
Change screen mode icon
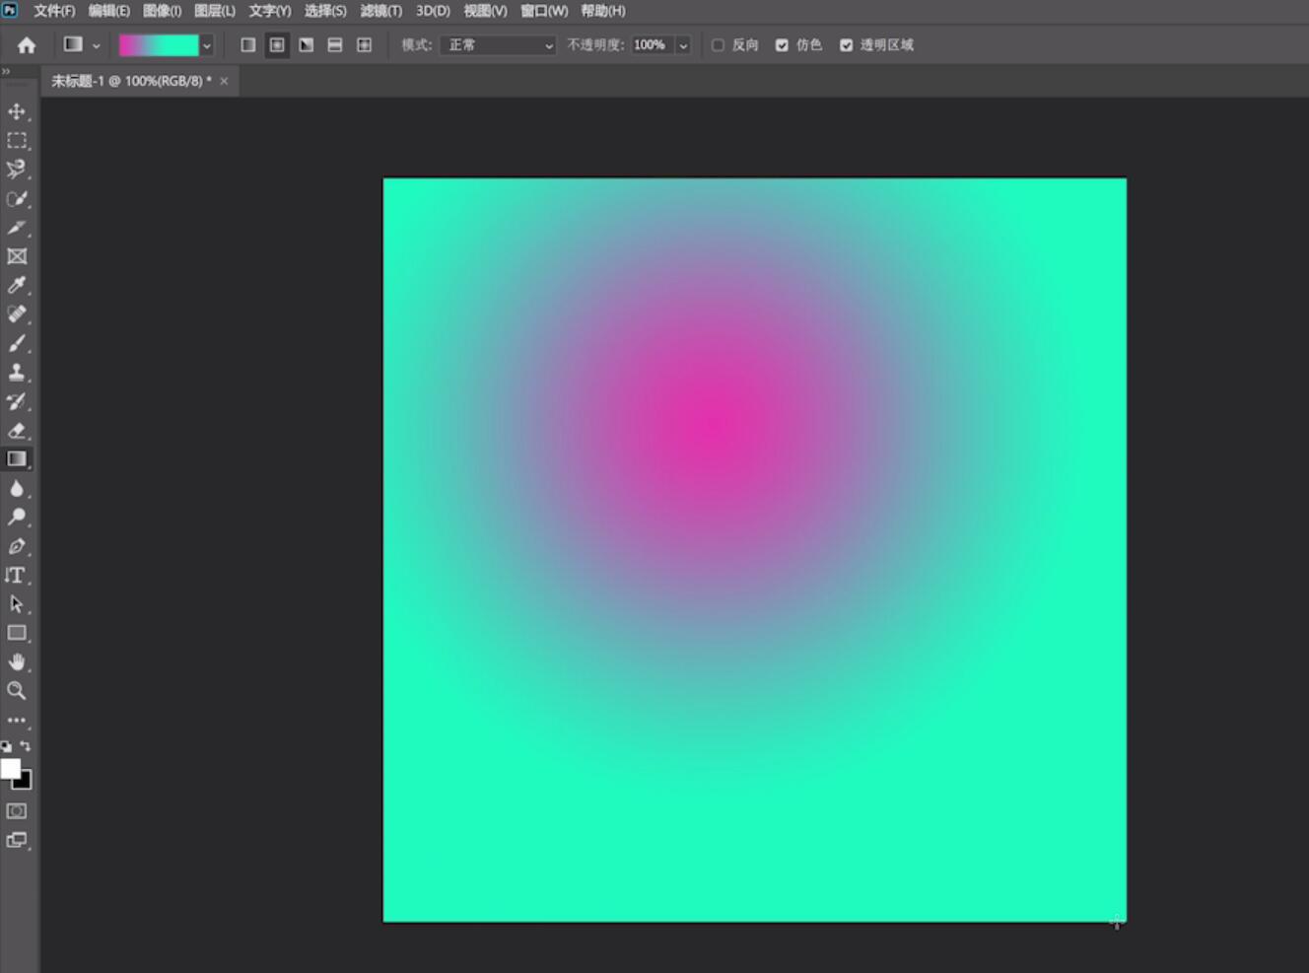(17, 840)
